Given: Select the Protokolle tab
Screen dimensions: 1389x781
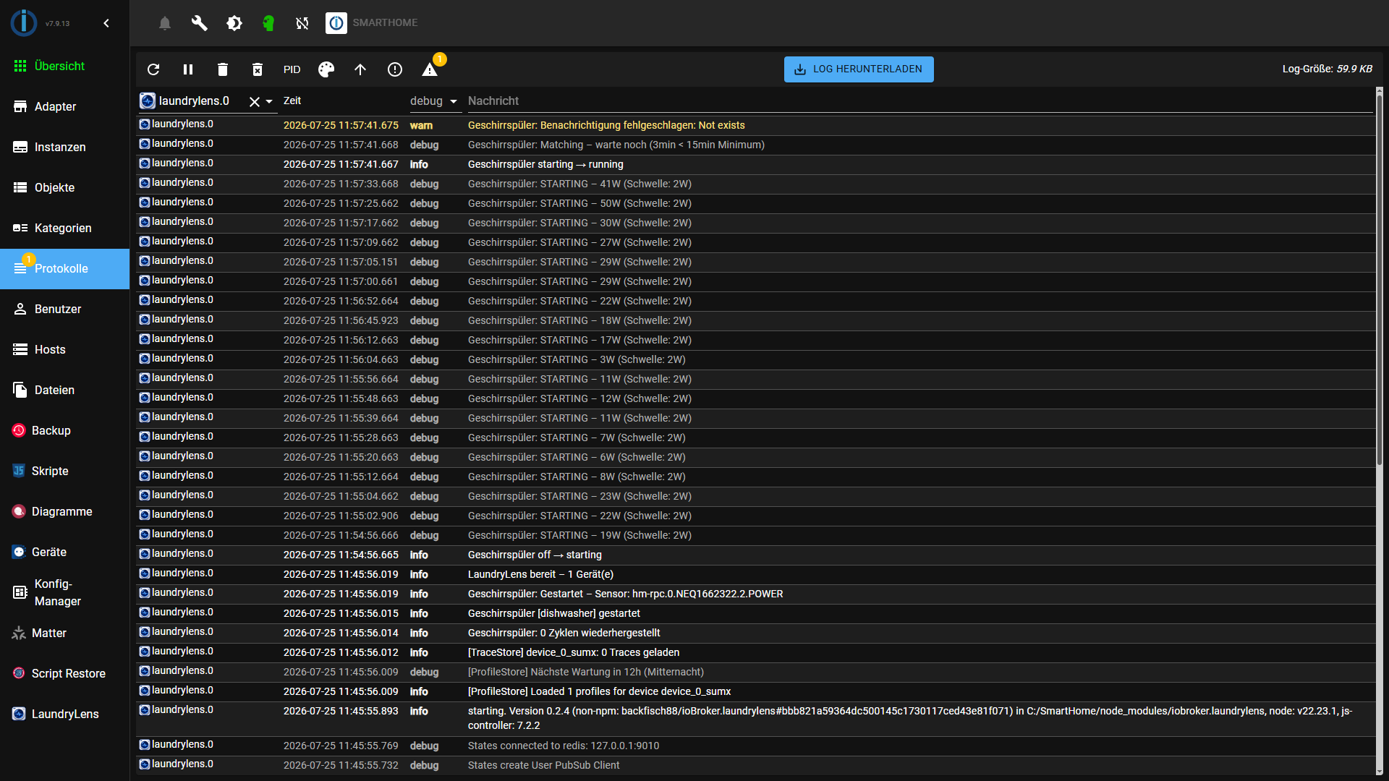Looking at the screenshot, I should click(64, 268).
